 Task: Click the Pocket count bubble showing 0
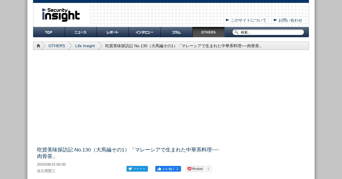208,169
